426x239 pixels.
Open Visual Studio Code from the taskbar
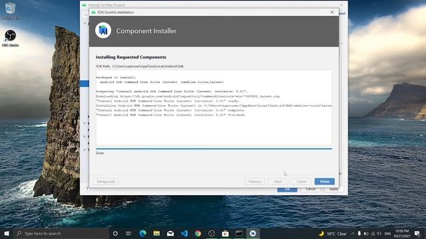[184, 233]
